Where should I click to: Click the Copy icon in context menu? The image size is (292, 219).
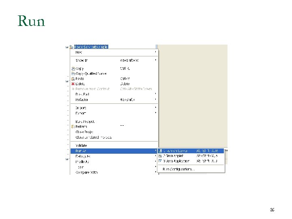tap(73, 69)
